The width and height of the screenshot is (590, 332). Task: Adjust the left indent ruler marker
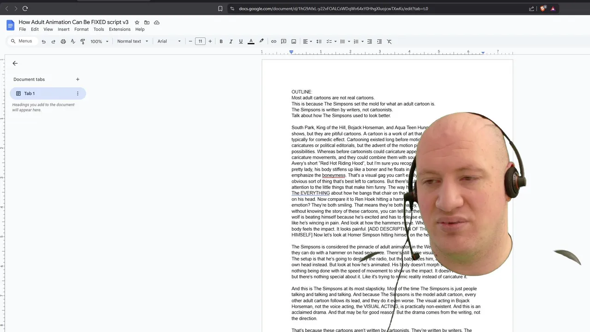click(x=291, y=53)
